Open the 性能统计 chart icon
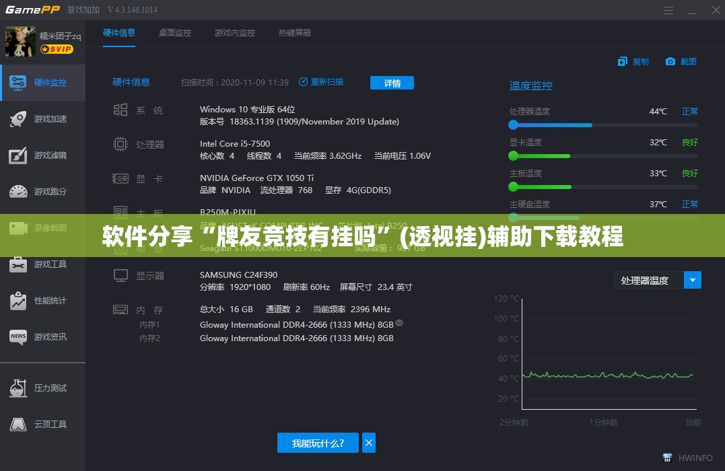 click(18, 301)
